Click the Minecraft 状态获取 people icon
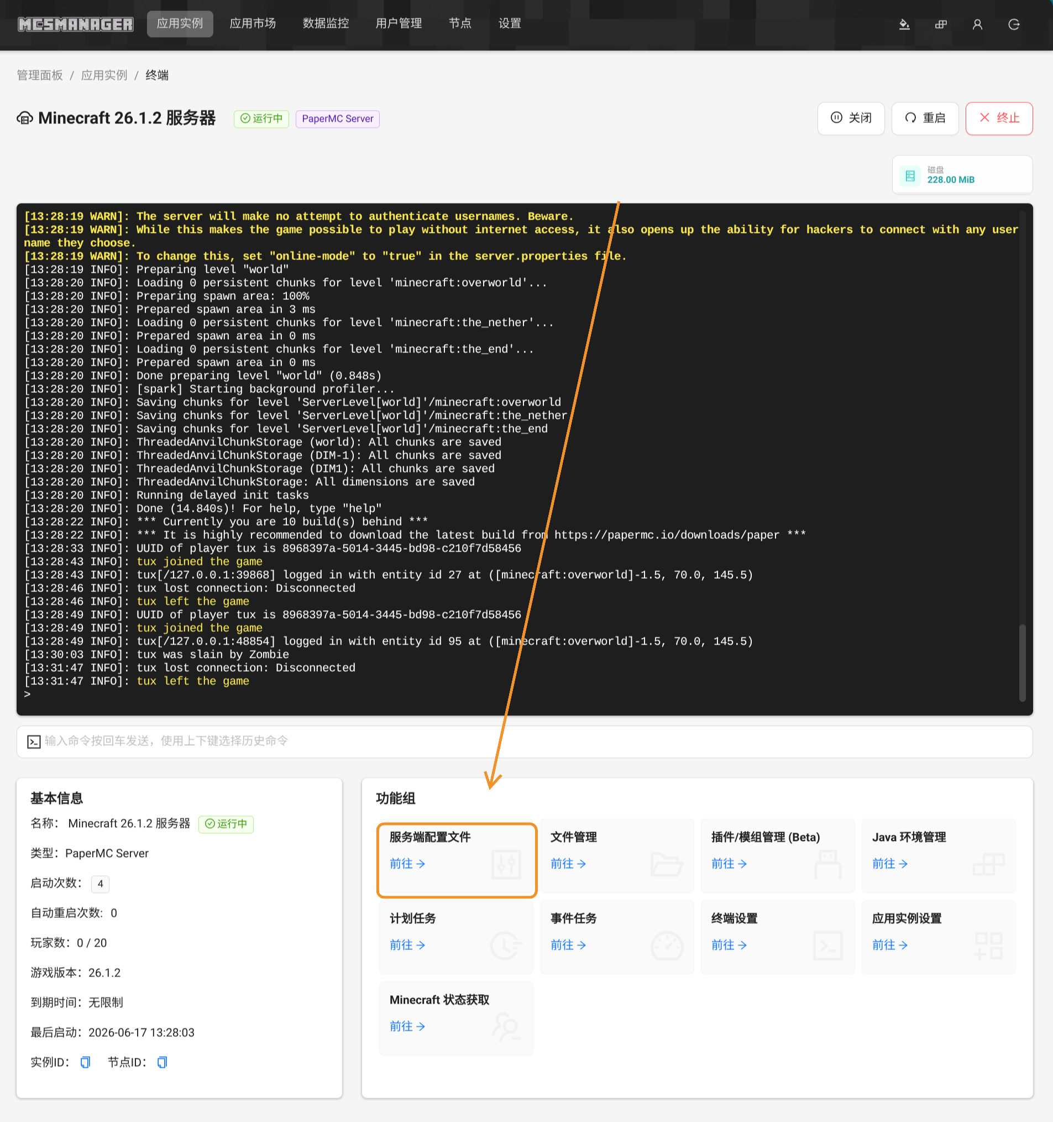Screen dimensions: 1053x1122 pyautogui.click(x=506, y=1027)
